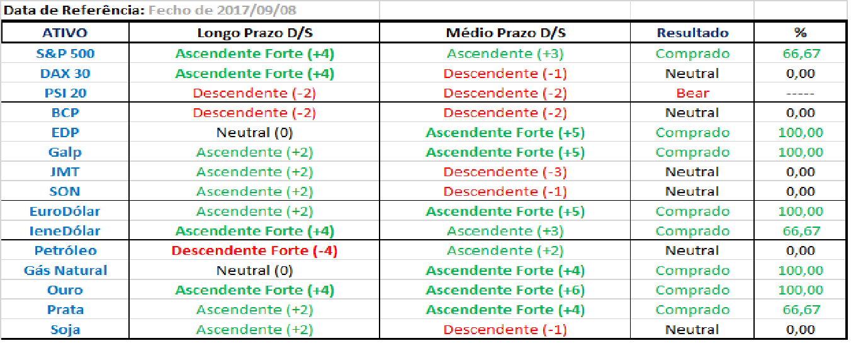Click the PSI 20 asset name
Screen dimensions: 851x348
65,93
